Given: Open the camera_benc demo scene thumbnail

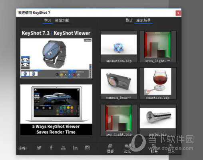Looking at the screenshot, I should [119, 84].
